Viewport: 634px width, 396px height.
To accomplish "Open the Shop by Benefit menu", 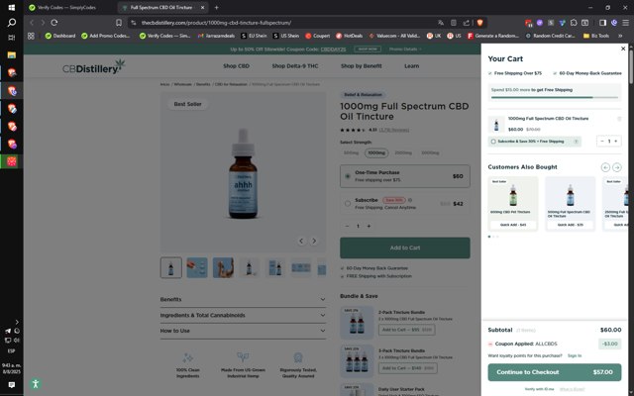I will tap(361, 66).
